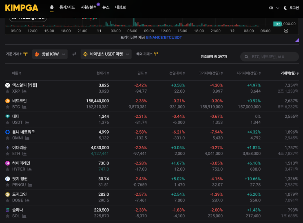The image size is (303, 223).
Task: Sort by 저가대비(전일) column
Action: point(248,73)
